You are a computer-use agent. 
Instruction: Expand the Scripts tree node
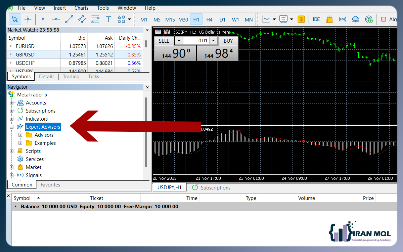click(x=11, y=151)
